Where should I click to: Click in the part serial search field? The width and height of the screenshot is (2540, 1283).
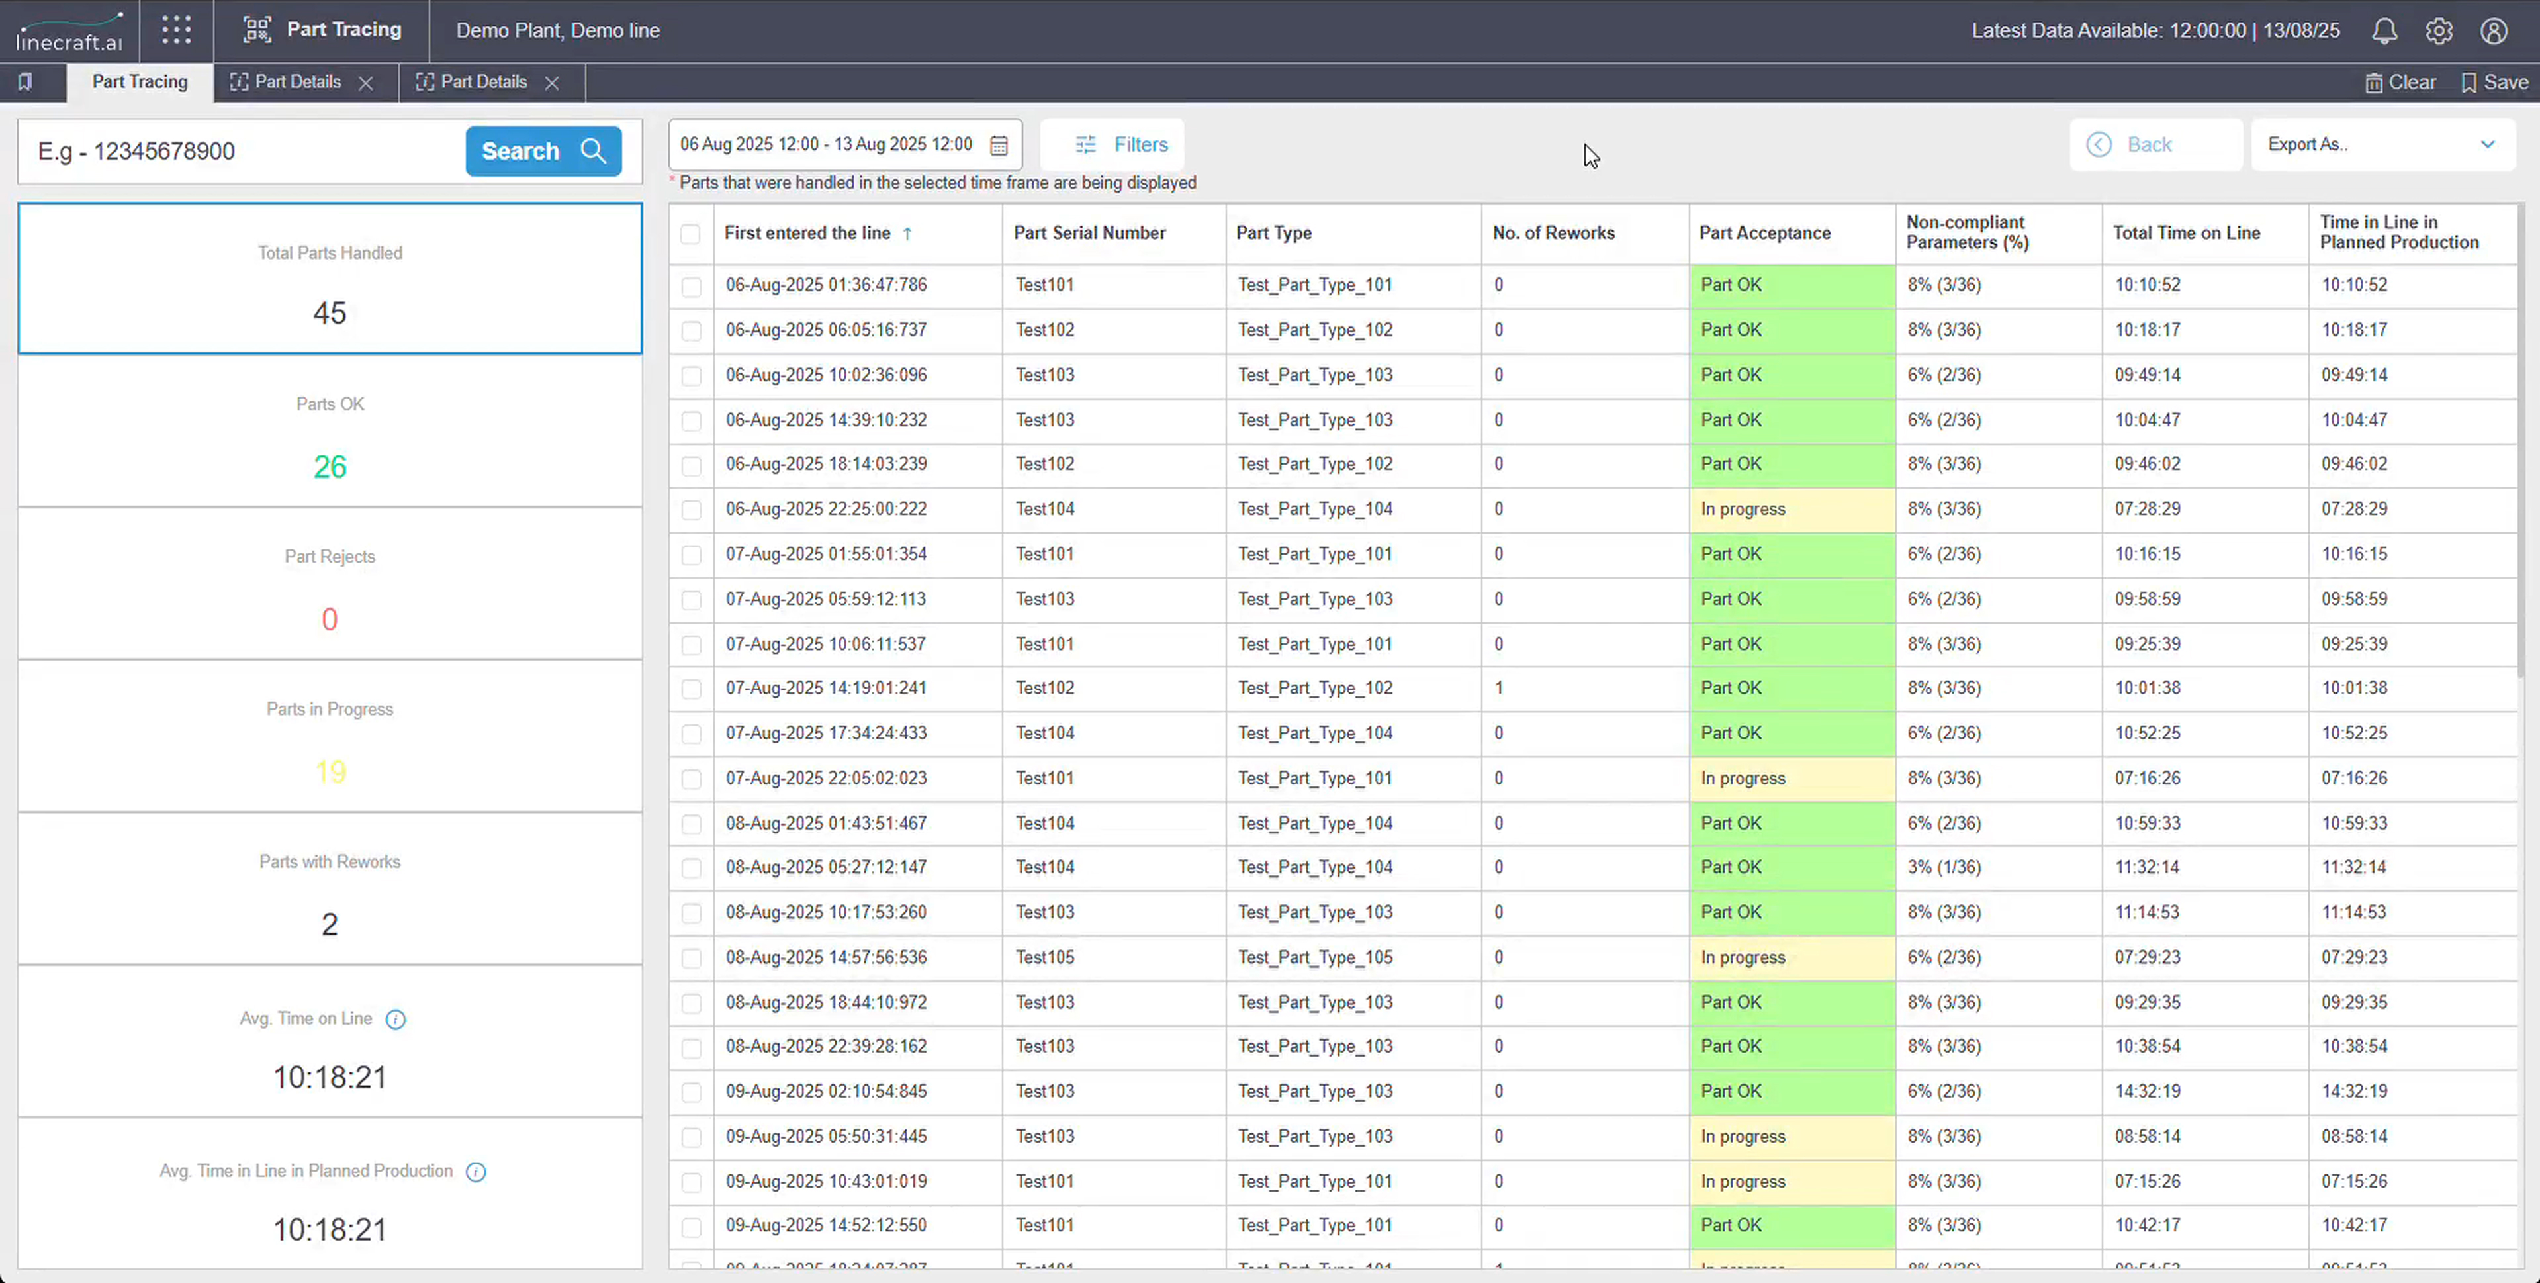[x=242, y=151]
